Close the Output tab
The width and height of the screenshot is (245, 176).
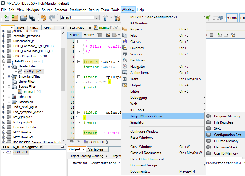84,149
